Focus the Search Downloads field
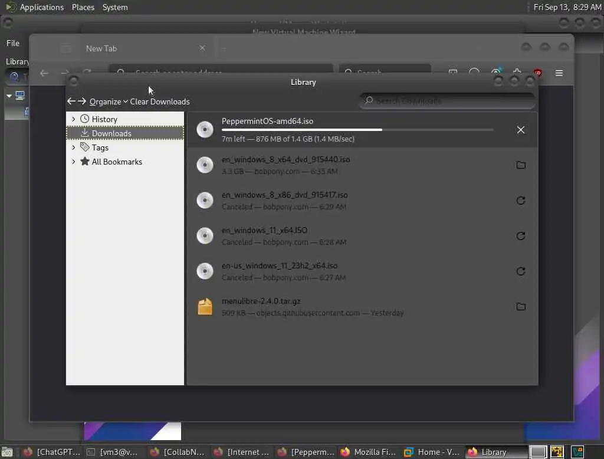This screenshot has width=604, height=459. click(x=447, y=101)
